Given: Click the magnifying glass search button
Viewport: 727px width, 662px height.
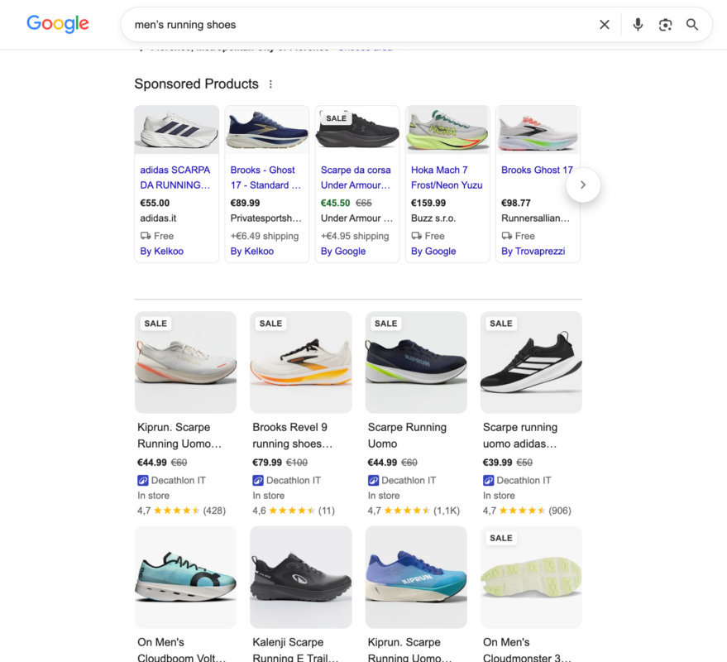Looking at the screenshot, I should [692, 25].
